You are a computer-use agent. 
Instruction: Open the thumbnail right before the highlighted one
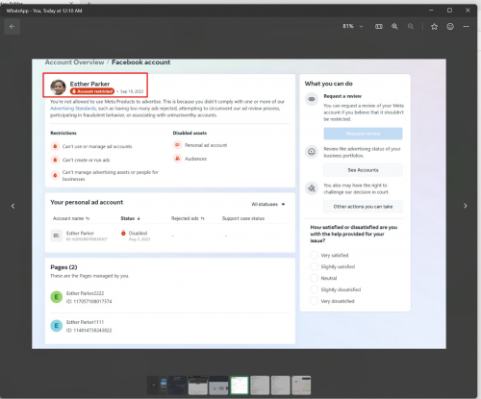(218, 386)
